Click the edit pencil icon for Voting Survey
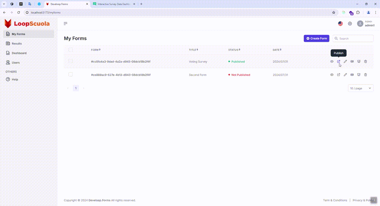Screen dimensions: 380x206 click(x=345, y=62)
